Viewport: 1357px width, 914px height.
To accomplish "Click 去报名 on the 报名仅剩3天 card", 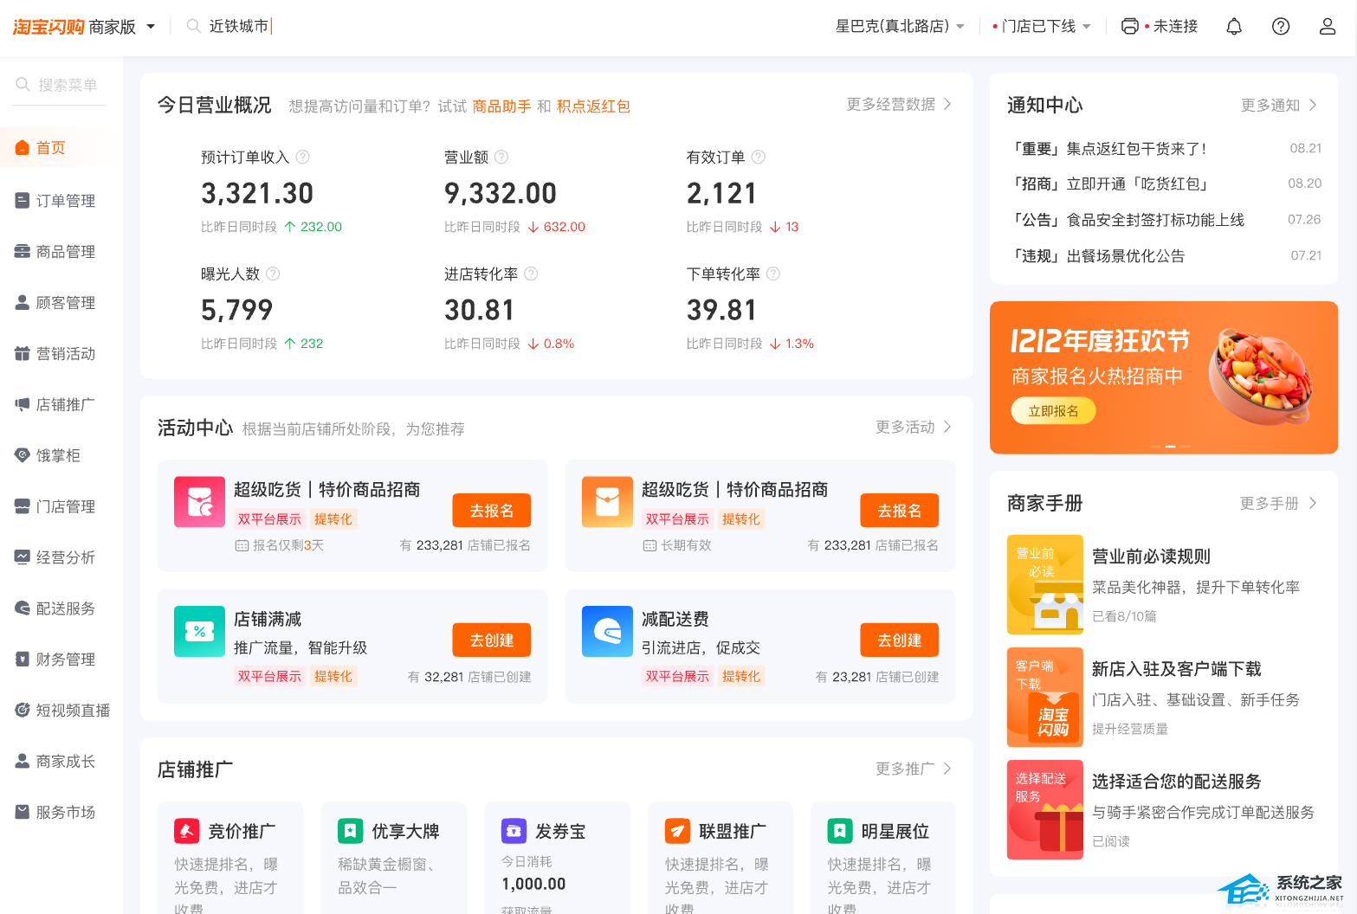I will pos(492,511).
